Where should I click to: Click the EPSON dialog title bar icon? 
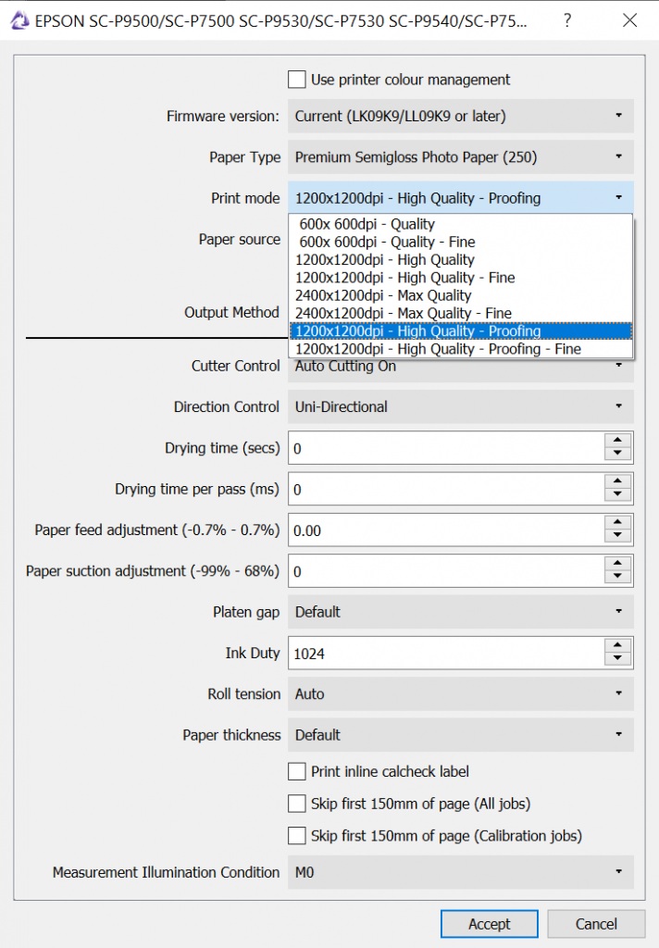20,20
